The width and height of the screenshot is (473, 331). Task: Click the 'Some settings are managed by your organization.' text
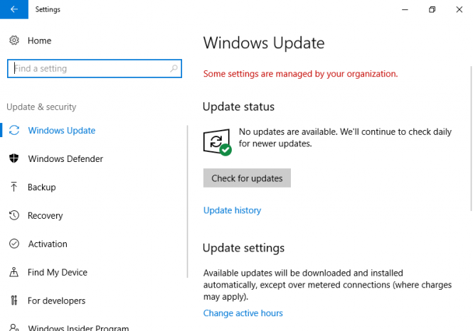(x=300, y=74)
